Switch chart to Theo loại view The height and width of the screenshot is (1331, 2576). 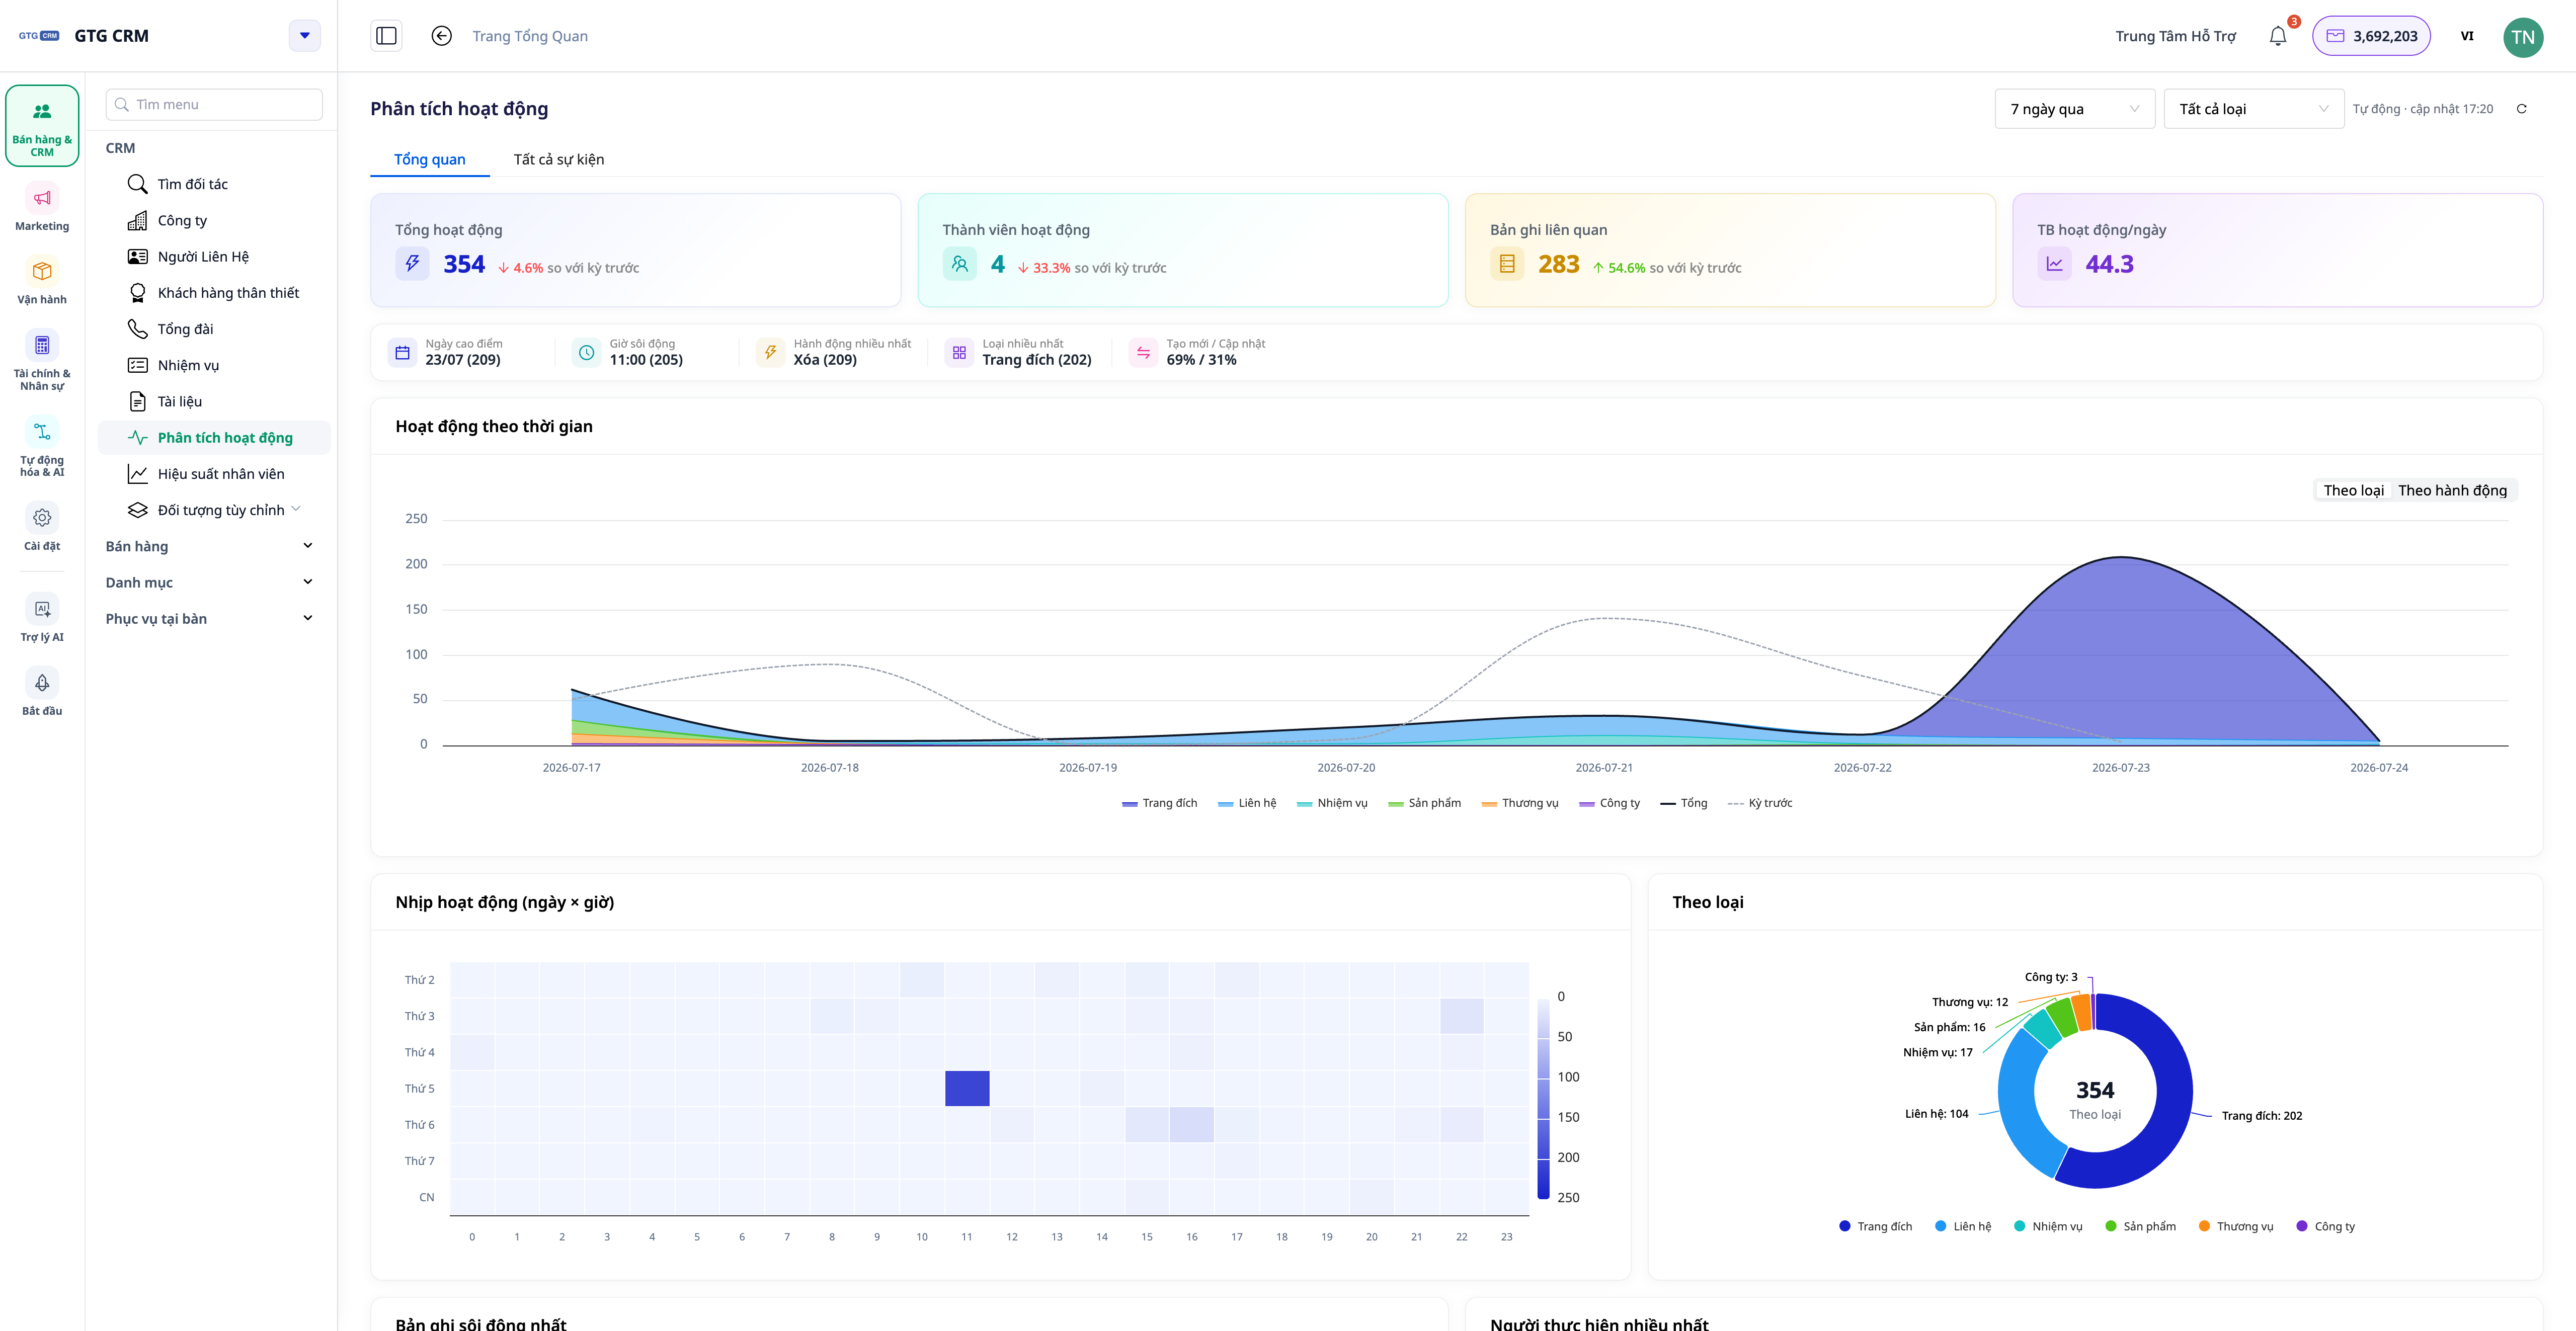point(2353,490)
